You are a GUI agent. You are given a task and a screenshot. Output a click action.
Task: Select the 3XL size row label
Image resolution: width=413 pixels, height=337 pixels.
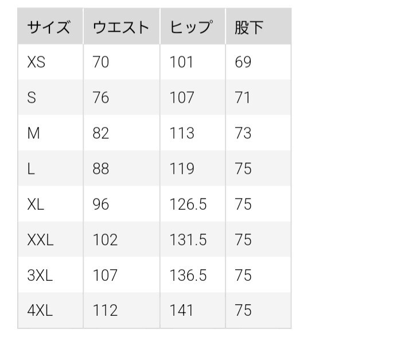point(40,275)
